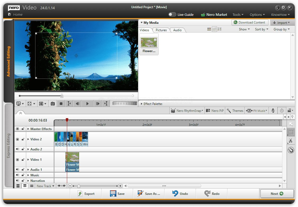Open the Import dropdown
Screen dimensions: 298x207
281,23
